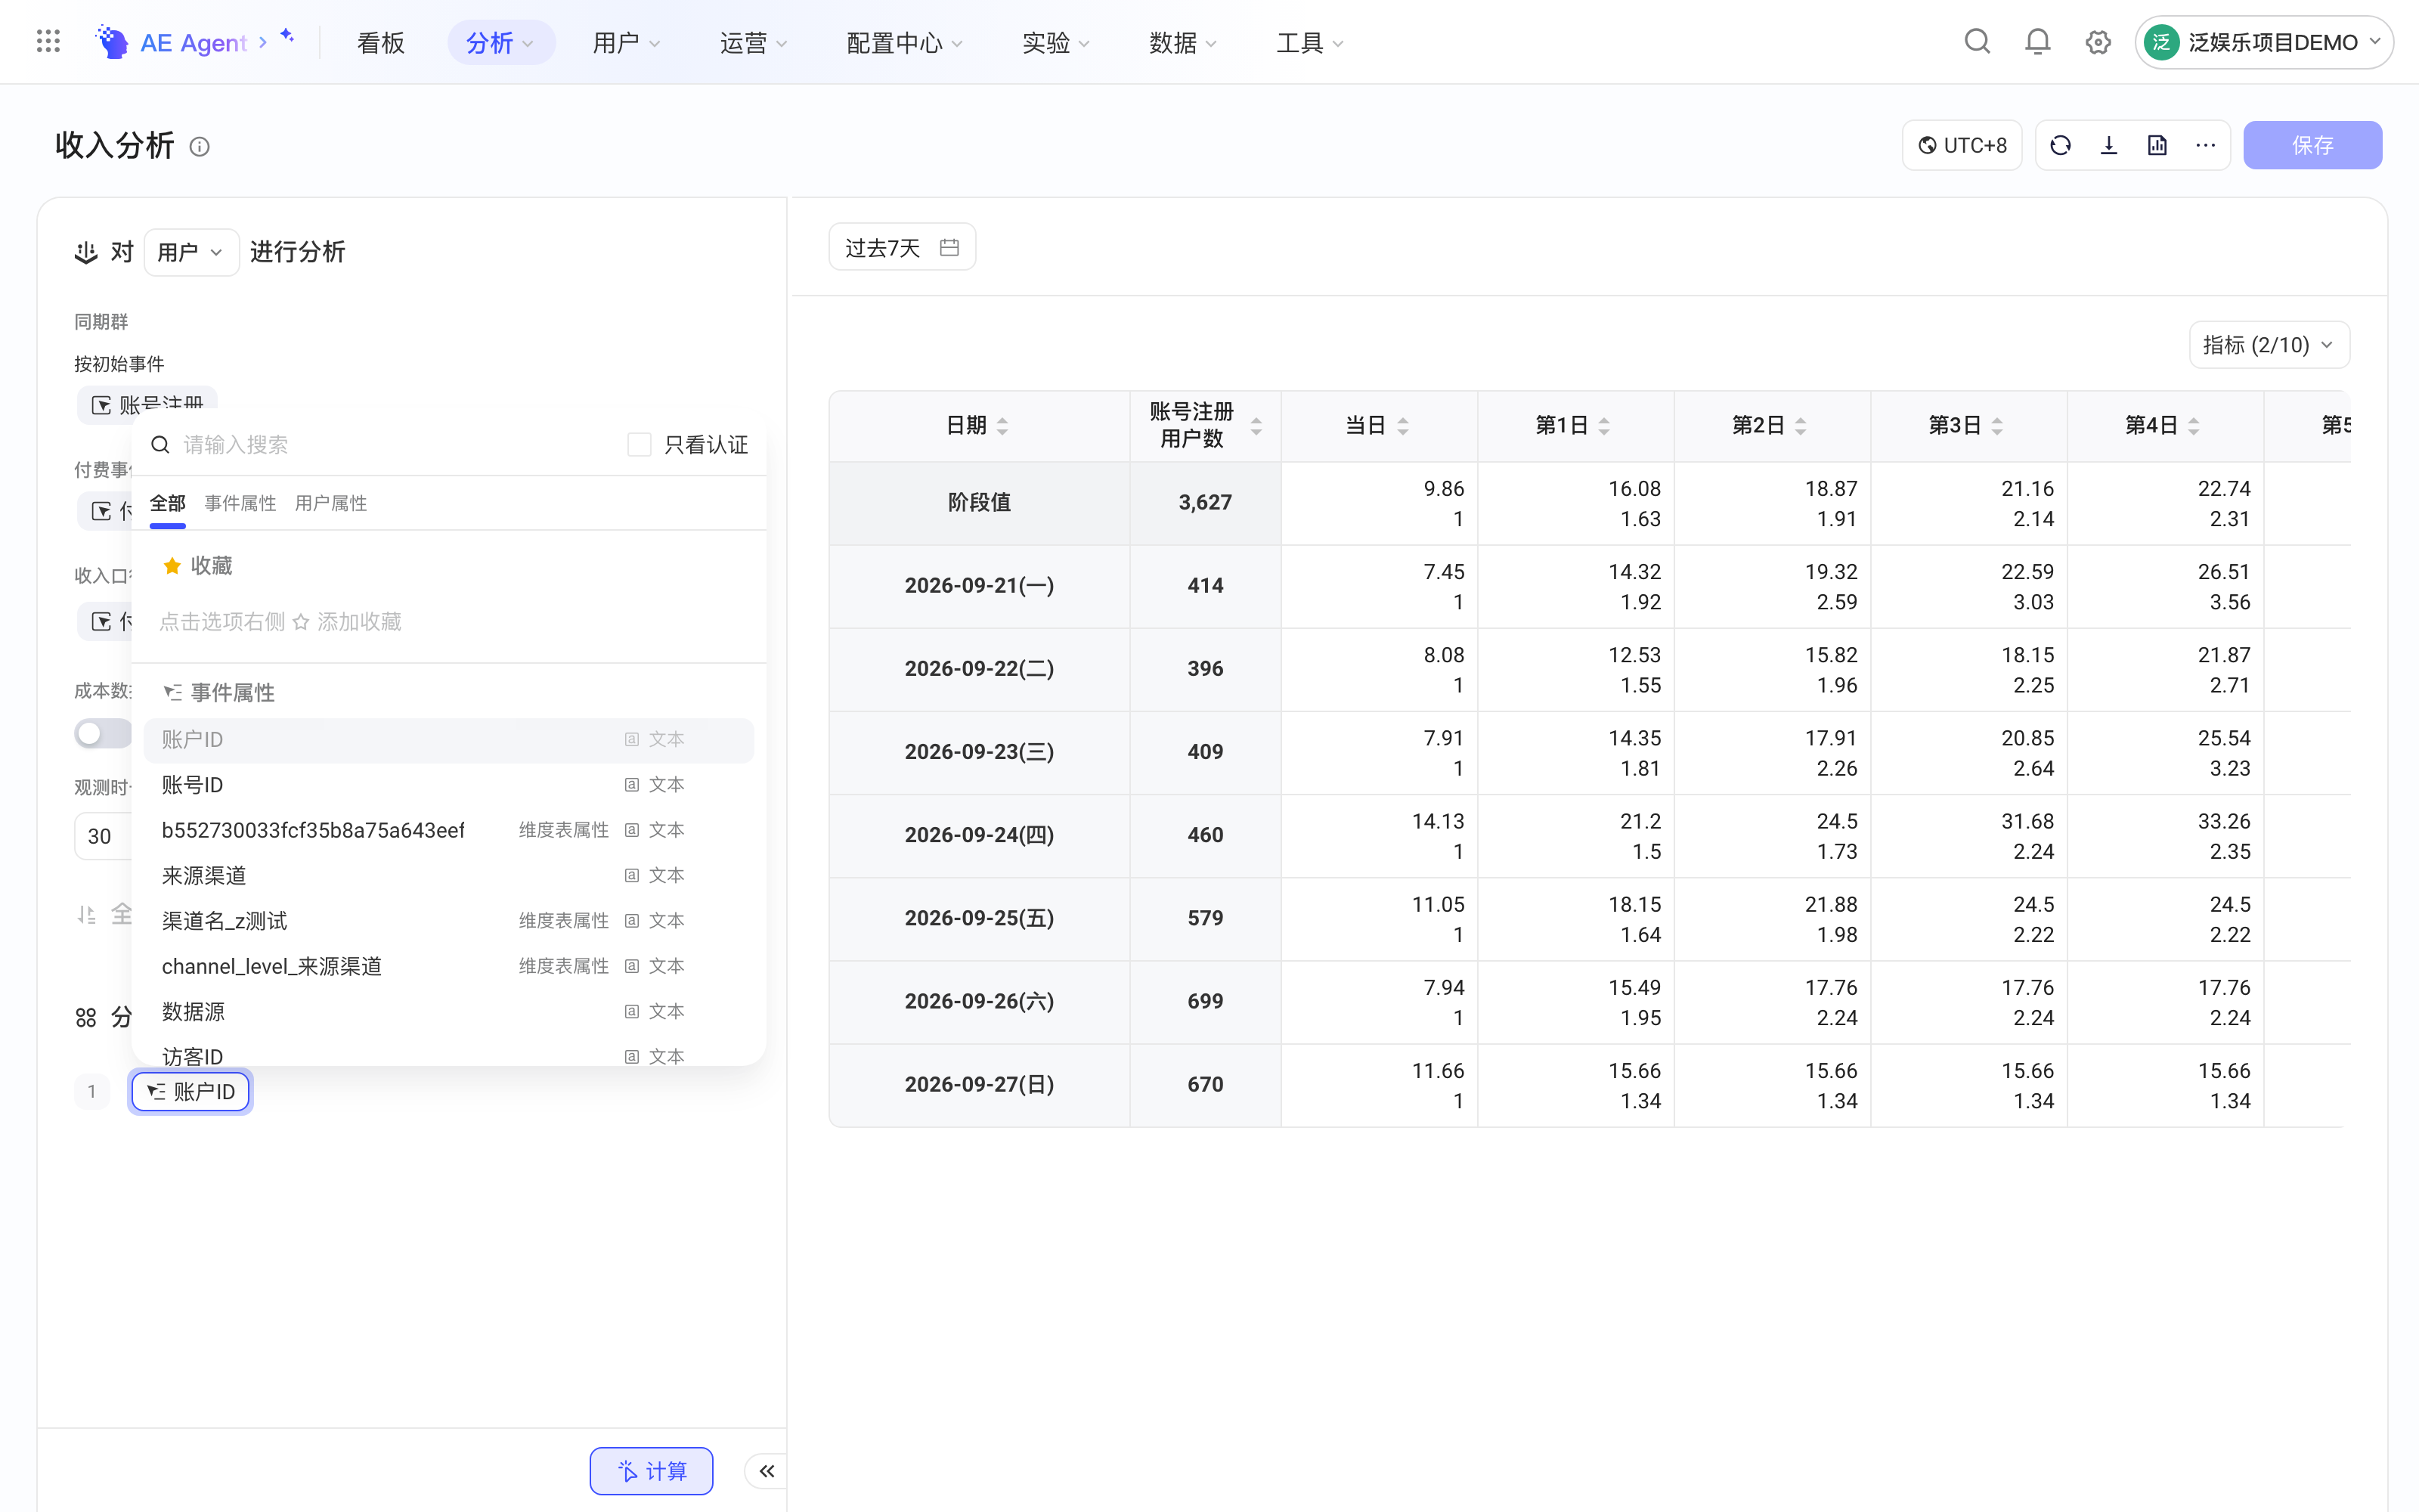The width and height of the screenshot is (2419, 1512).
Task: Expand the 配置中心 navigation menu
Action: [x=903, y=42]
